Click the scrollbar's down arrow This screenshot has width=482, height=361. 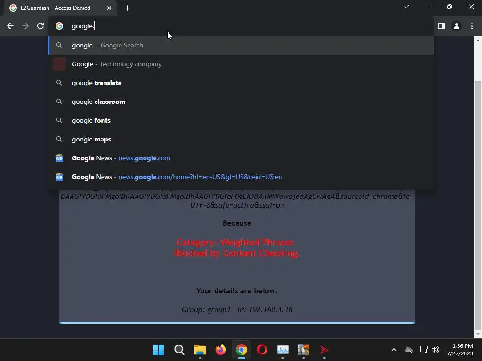478,334
